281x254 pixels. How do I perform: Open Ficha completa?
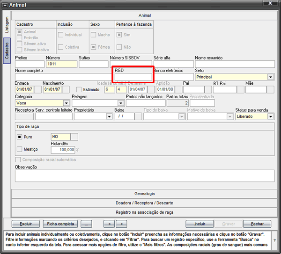click(60, 224)
